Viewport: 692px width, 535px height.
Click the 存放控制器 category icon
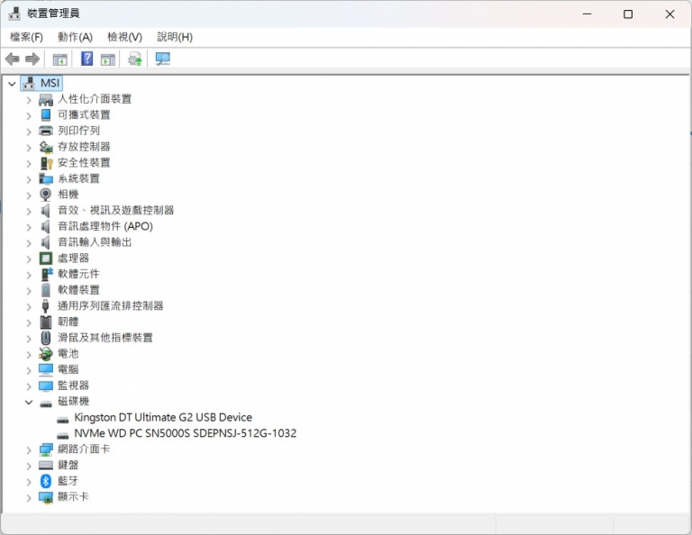coord(46,147)
